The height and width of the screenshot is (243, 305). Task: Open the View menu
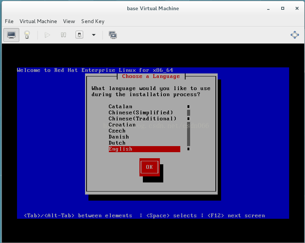click(69, 21)
